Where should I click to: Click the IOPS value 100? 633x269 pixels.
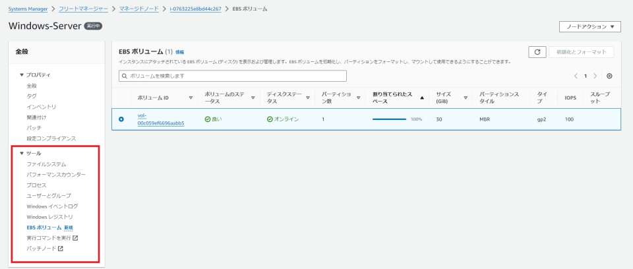569,119
